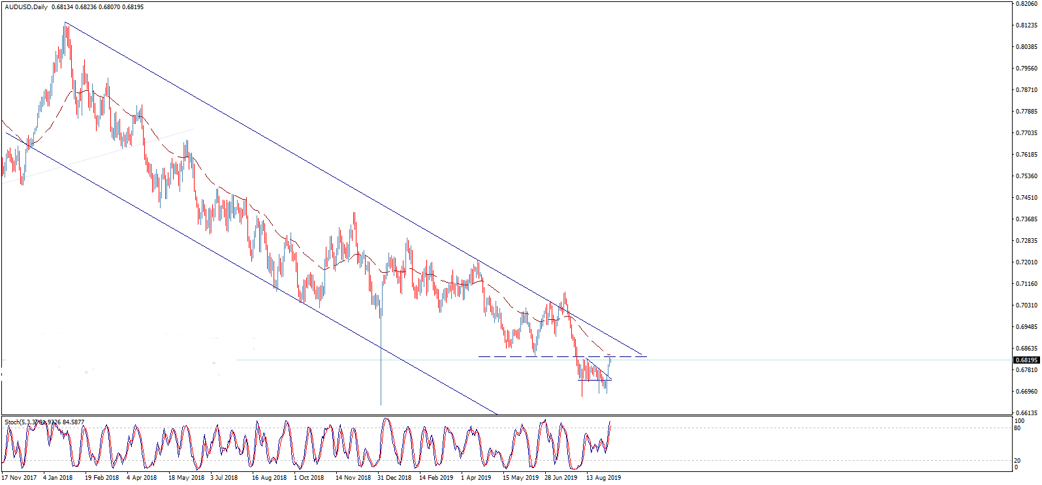Image resolution: width=1042 pixels, height=485 pixels.
Task: Click the 0.75360 price axis label
Action: pos(1027,176)
